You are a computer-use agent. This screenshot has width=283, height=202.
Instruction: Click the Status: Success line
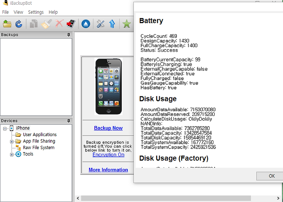(159, 50)
